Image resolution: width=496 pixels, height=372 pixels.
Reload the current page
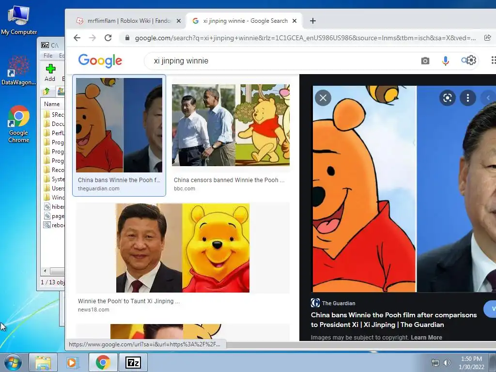[x=108, y=38]
